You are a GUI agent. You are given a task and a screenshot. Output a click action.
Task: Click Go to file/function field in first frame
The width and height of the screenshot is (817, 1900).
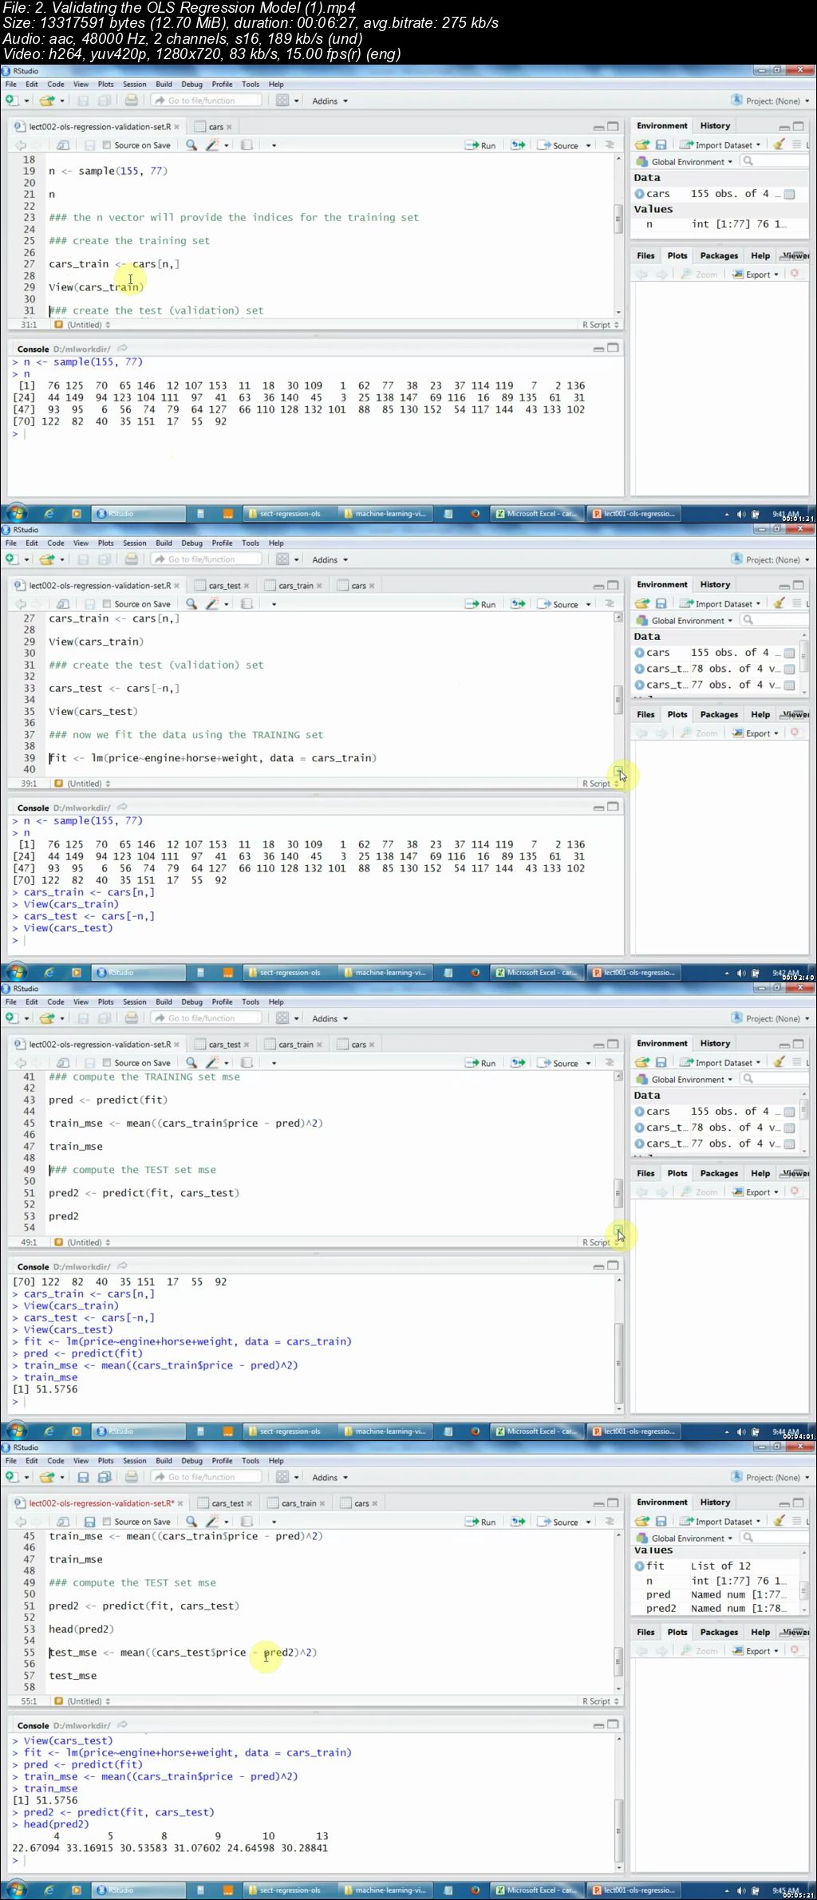click(x=207, y=101)
